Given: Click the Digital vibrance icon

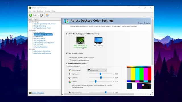Looking at the screenshot, I should (69, 93).
